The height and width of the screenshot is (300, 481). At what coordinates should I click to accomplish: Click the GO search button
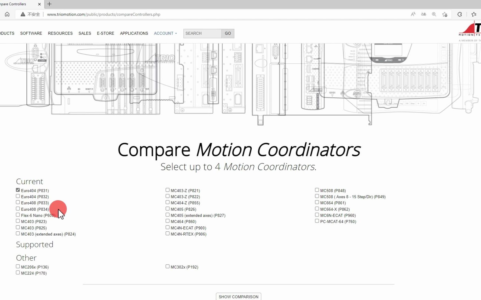228,33
